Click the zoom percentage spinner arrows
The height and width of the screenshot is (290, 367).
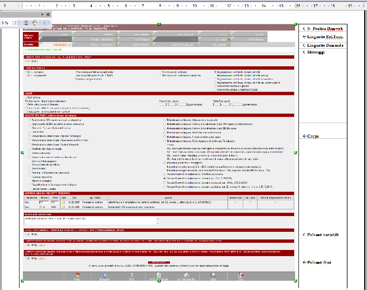(x=15, y=23)
